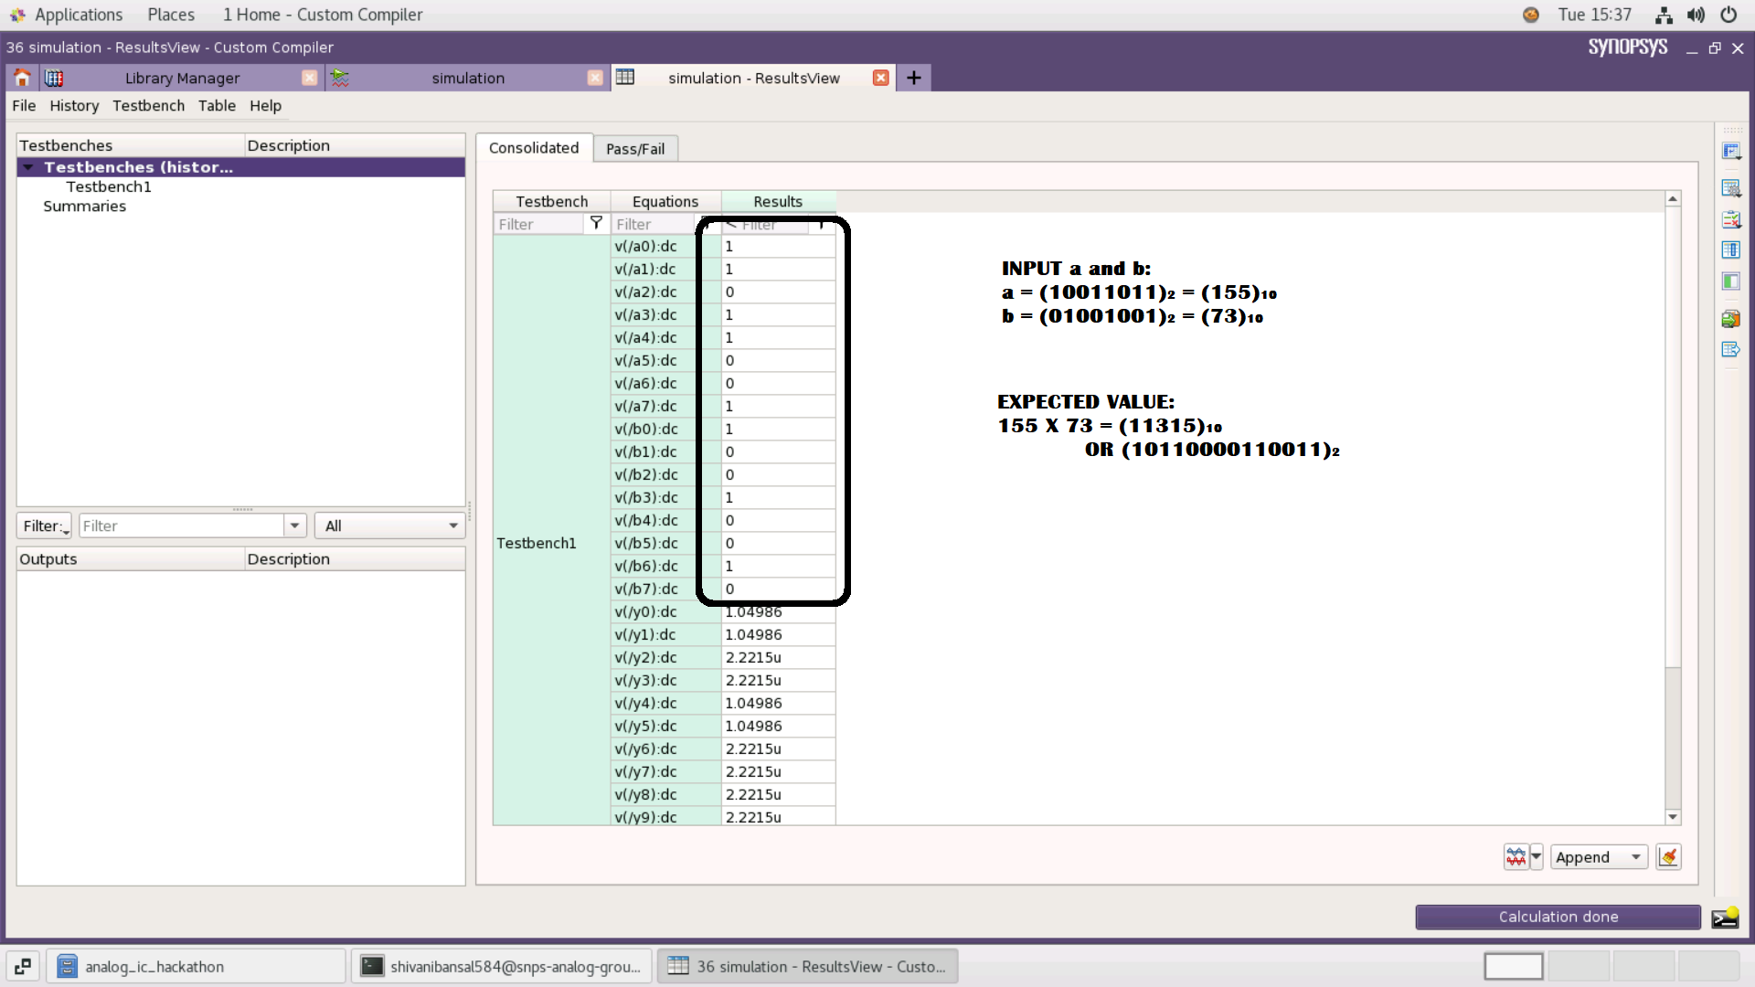Viewport: 1755px width, 987px height.
Task: Click the power icon in the system tray
Action: 1729,15
